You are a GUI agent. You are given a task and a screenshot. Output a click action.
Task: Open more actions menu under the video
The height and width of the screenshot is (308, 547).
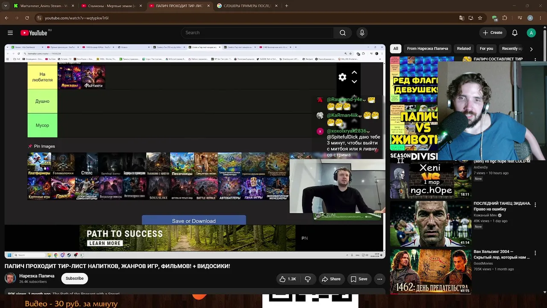coord(379,279)
